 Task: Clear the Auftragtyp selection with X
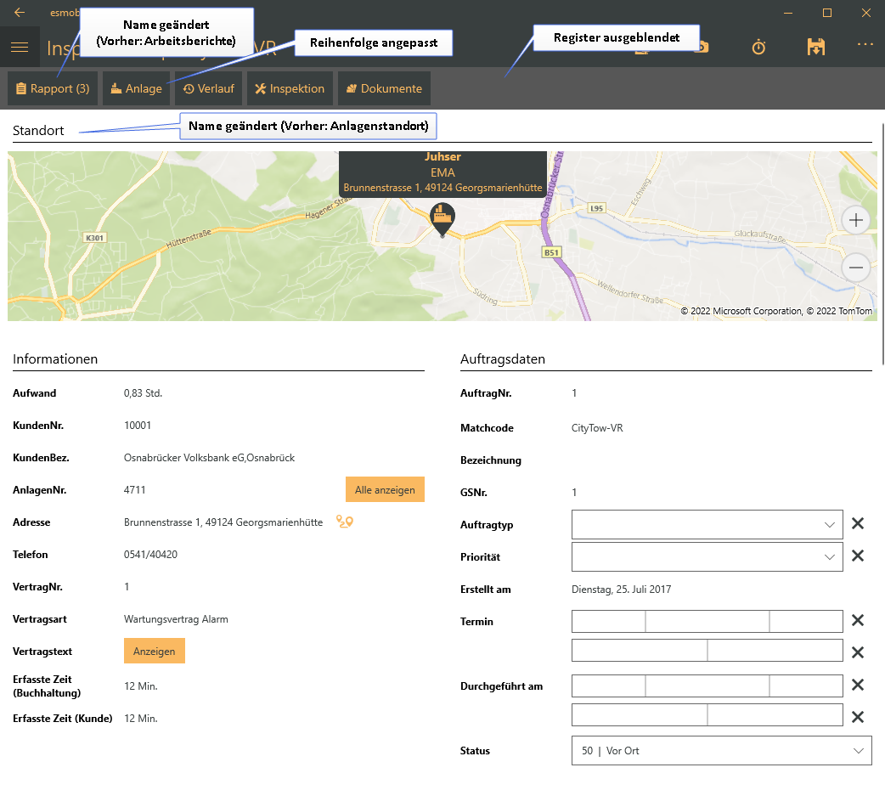858,524
